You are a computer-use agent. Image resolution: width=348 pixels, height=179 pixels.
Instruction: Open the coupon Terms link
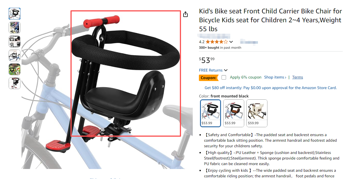298,77
